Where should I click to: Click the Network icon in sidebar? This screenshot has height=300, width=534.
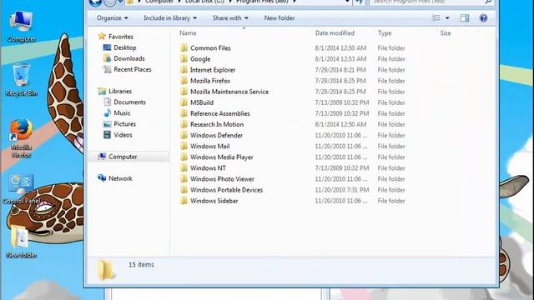(x=102, y=177)
